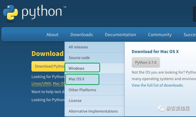Follow the Mac OS link beside Linux/UNIX
196x117 pixels.
(x=59, y=83)
